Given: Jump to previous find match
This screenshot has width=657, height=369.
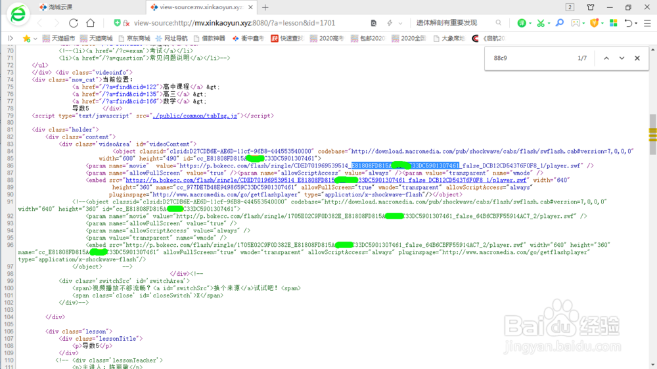Looking at the screenshot, I should pos(606,58).
